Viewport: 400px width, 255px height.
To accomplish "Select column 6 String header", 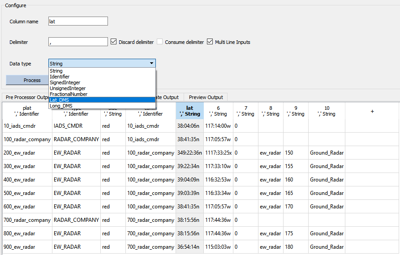I will 219,111.
